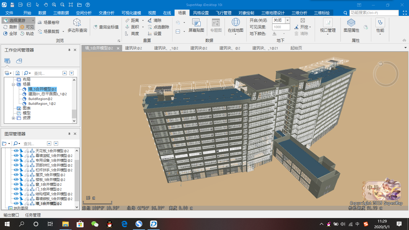Click 量算 group 设置 settings tool
The width and height of the screenshot is (409, 230).
[x=155, y=34]
